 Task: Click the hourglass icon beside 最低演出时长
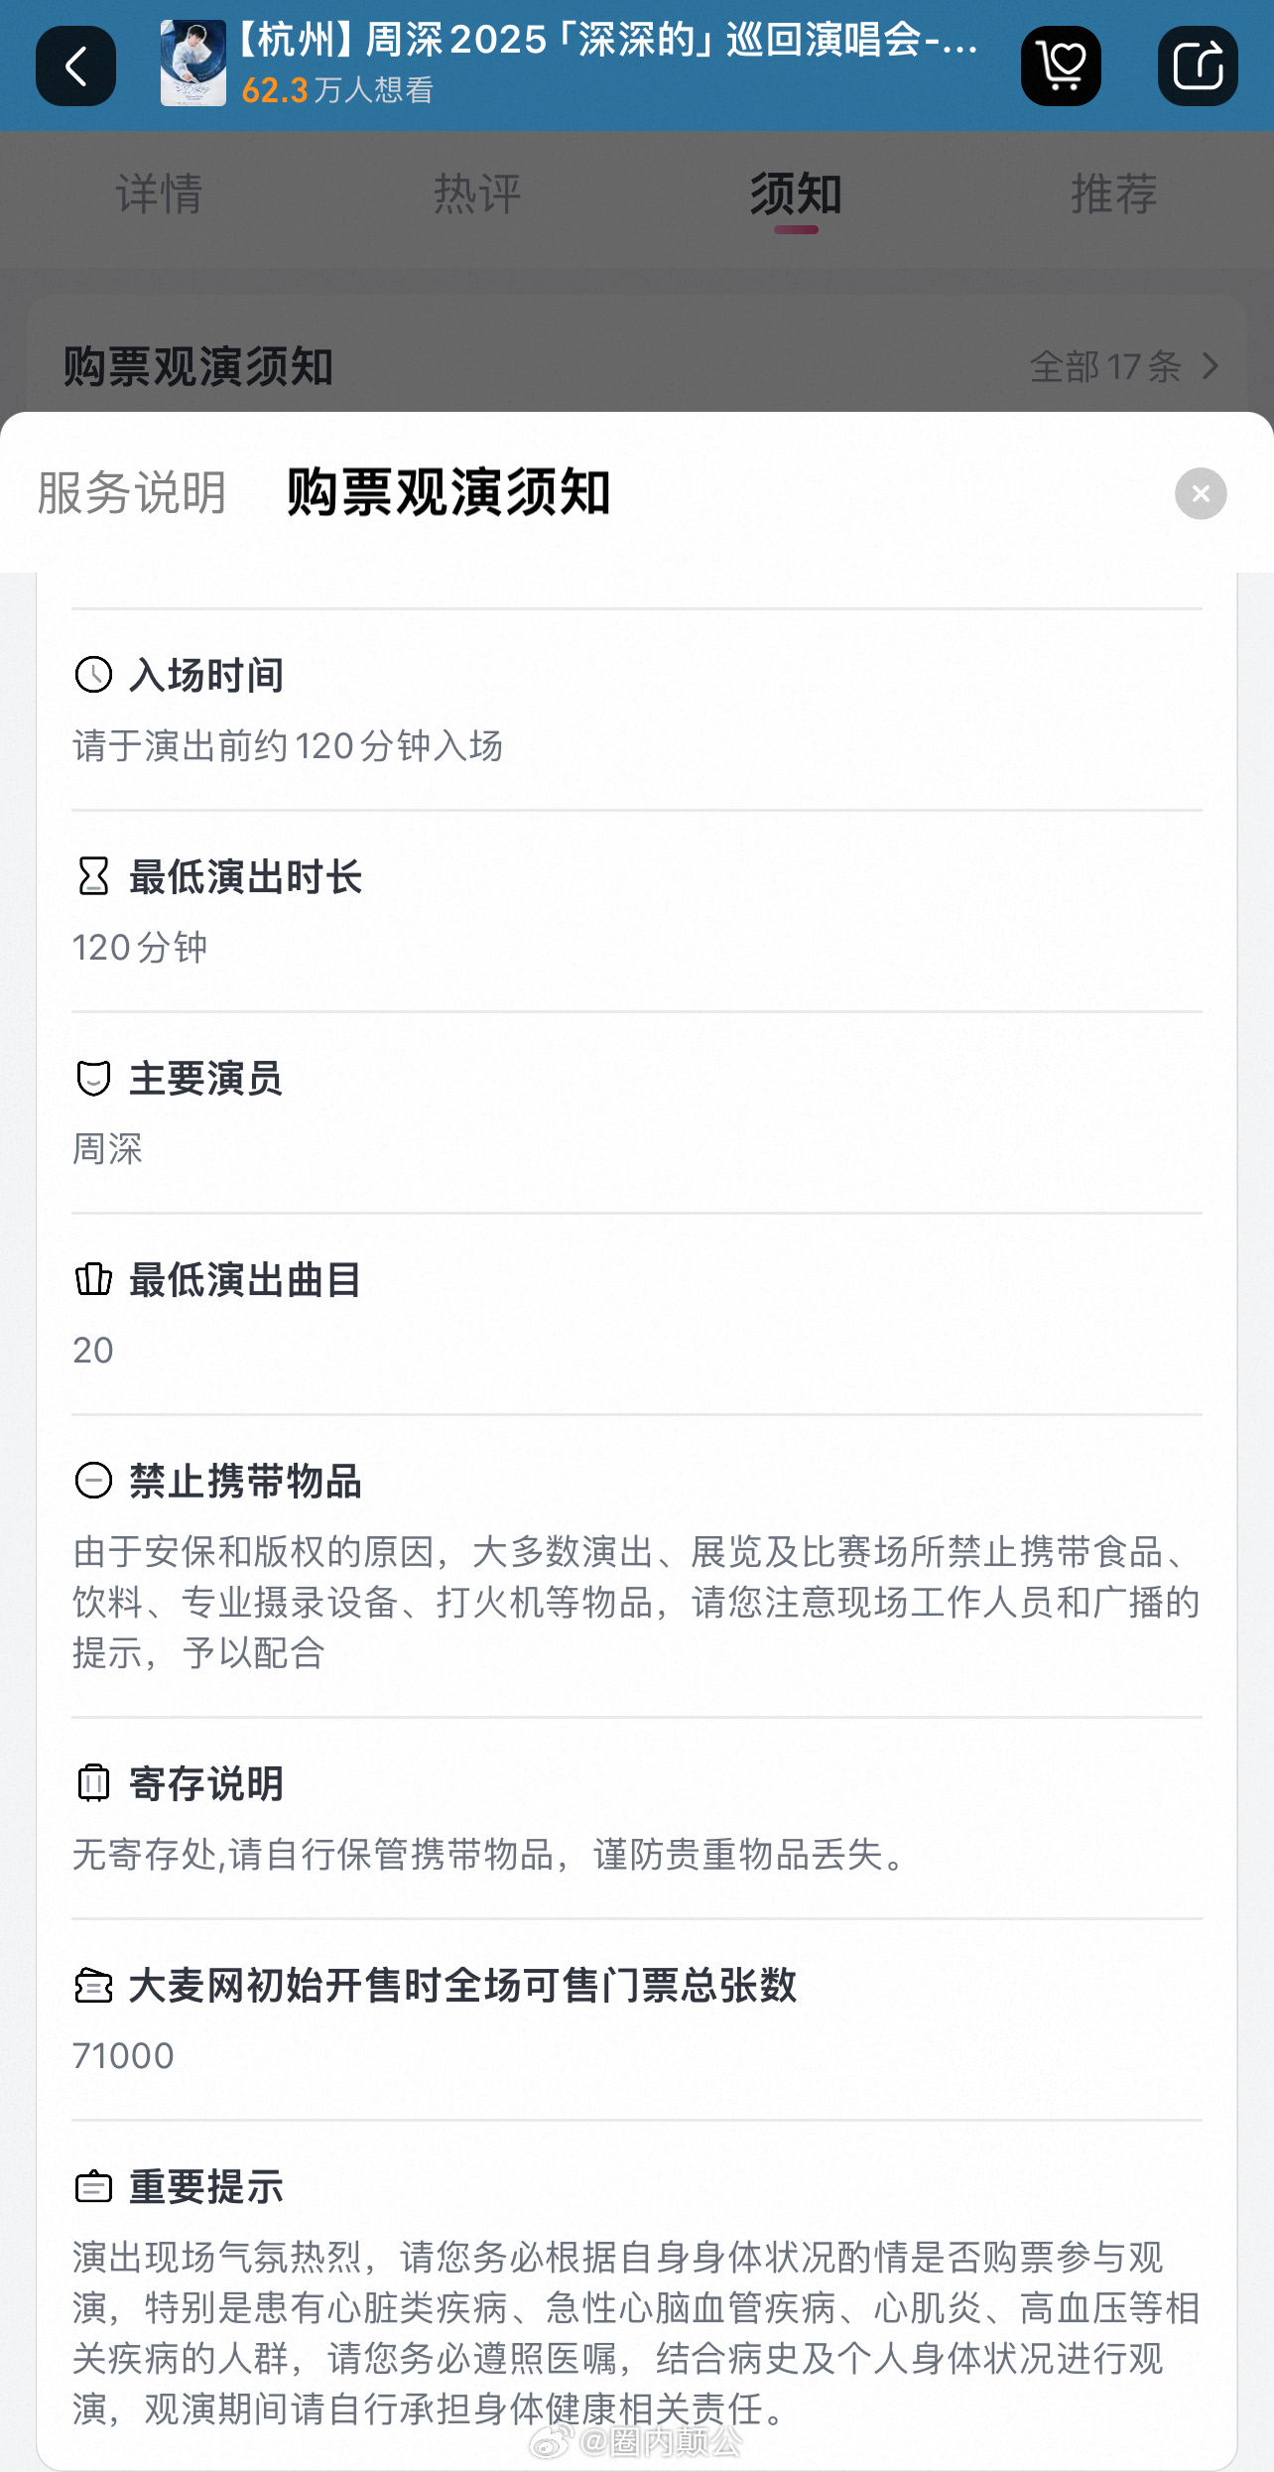tap(93, 876)
